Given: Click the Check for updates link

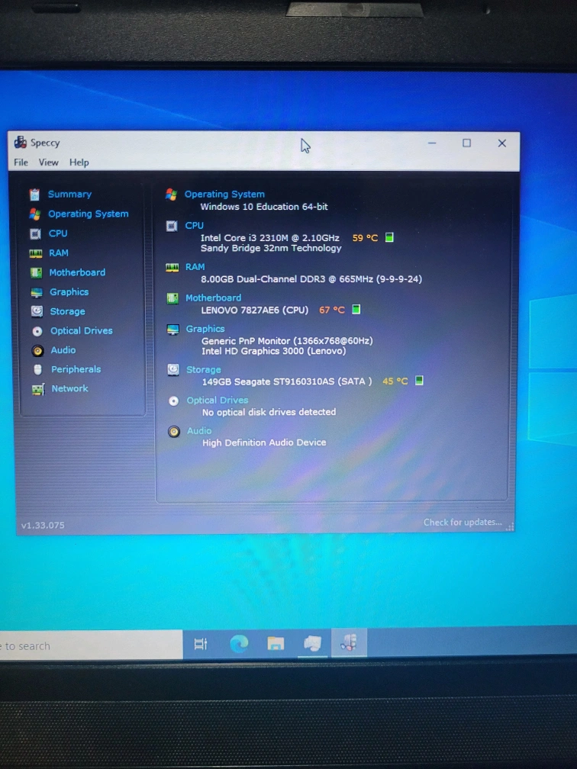Looking at the screenshot, I should point(463,523).
